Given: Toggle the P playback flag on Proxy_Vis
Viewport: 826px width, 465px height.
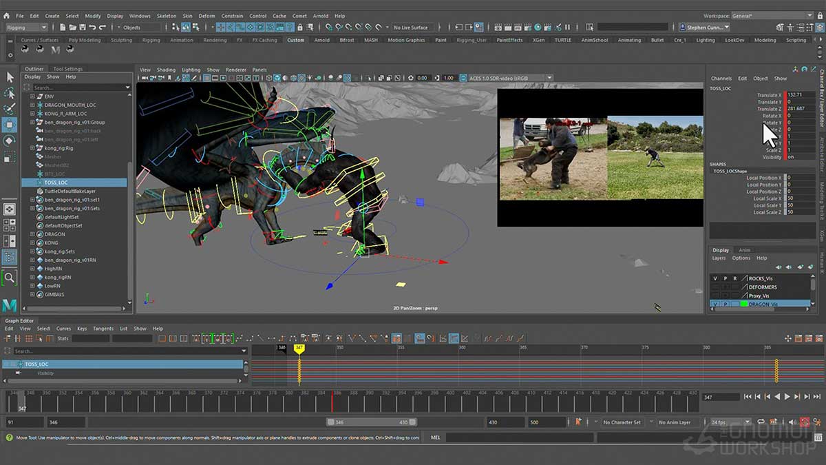Looking at the screenshot, I should coord(726,295).
